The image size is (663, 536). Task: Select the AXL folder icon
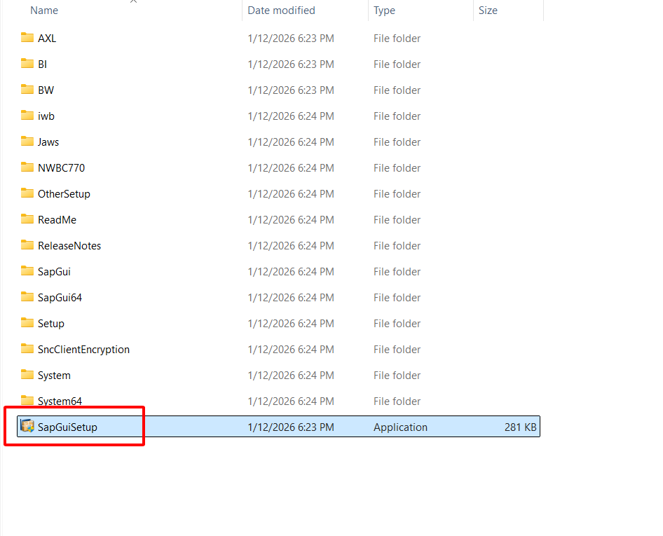click(27, 38)
